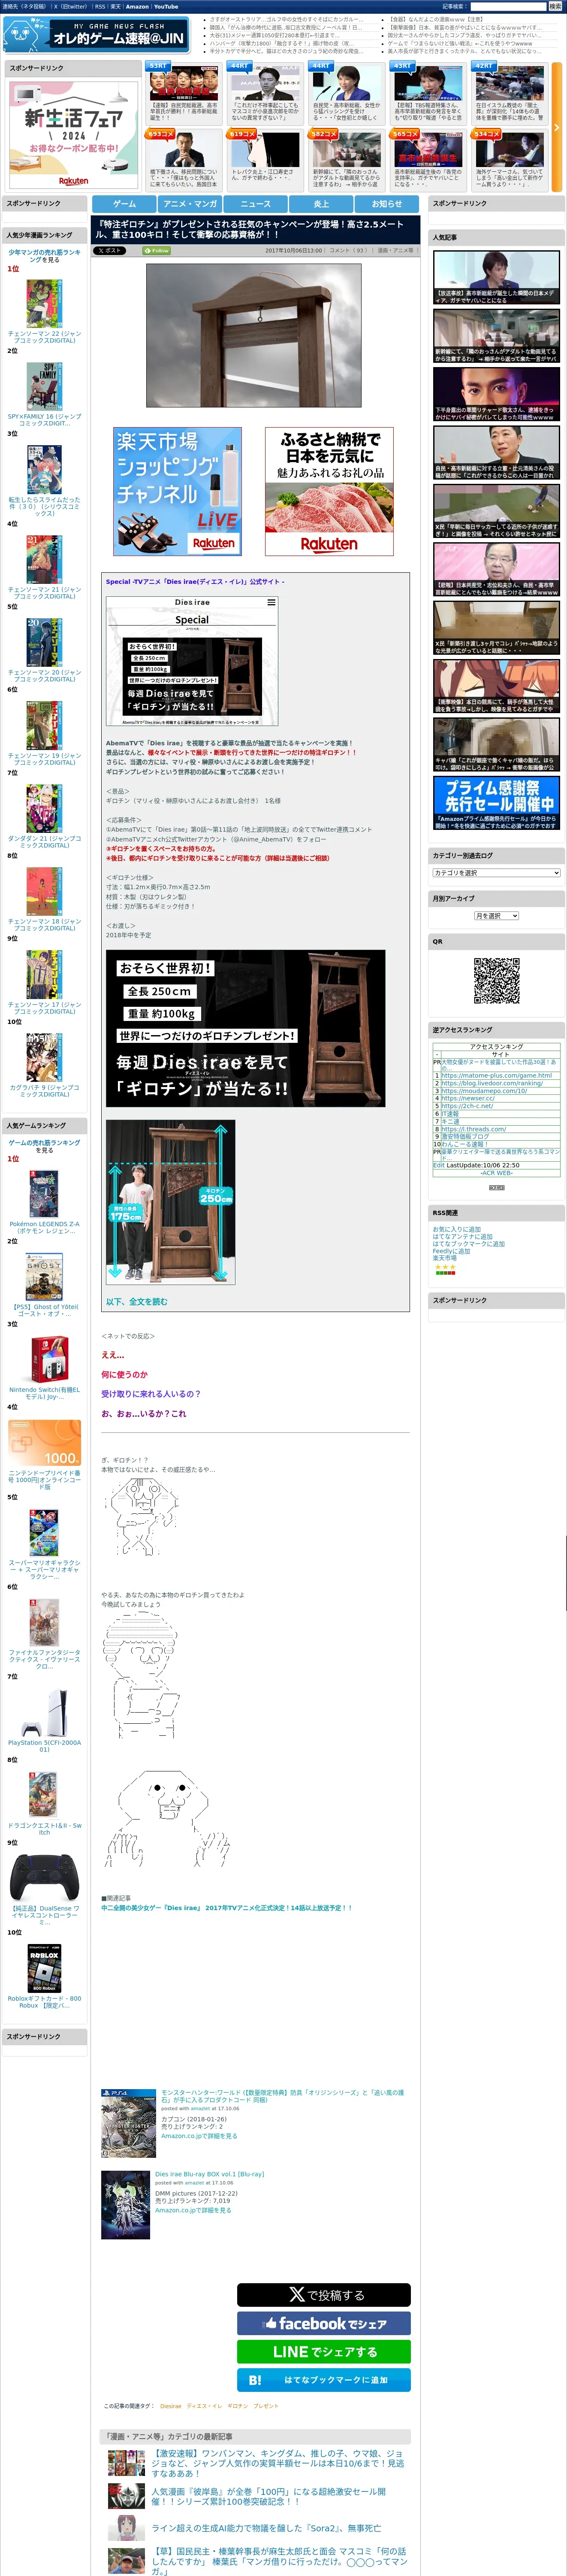Viewport: 567px width, 2576px height.
Task: Open PlayStation 5 console product image
Action: pyautogui.click(x=44, y=1712)
